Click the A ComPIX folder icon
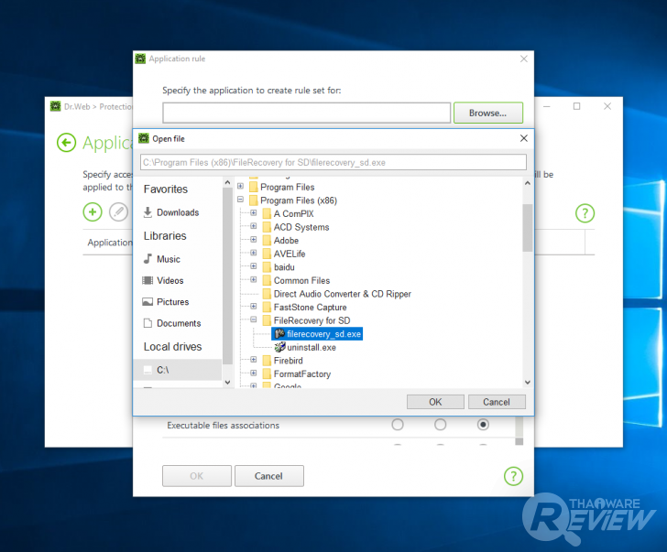Viewport: 667px width, 552px height. tap(267, 213)
